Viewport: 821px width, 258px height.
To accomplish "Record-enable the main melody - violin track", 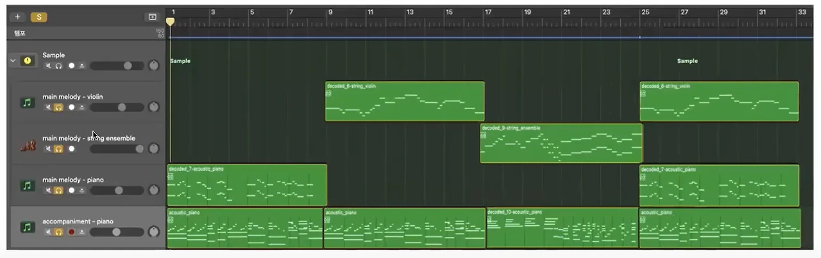I will (72, 107).
